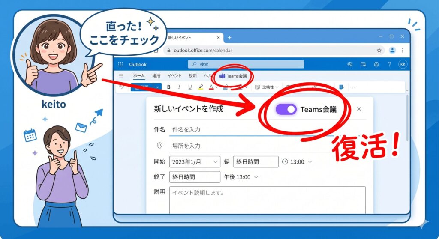The image size is (439, 239).
Task: Switch to the ホーム ribbon tab
Action: [139, 76]
